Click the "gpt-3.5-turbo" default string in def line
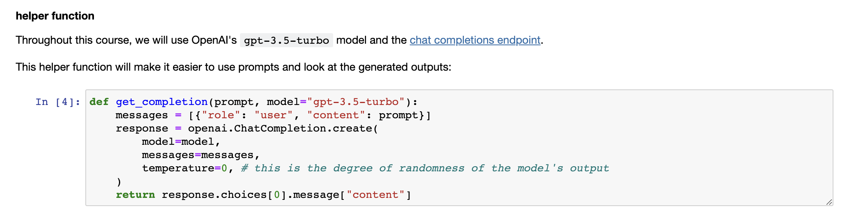The image size is (844, 217). [356, 102]
